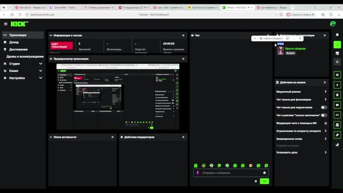Reload the page with the browser refresh icon
The width and height of the screenshot is (343, 193).
(x=20, y=14)
